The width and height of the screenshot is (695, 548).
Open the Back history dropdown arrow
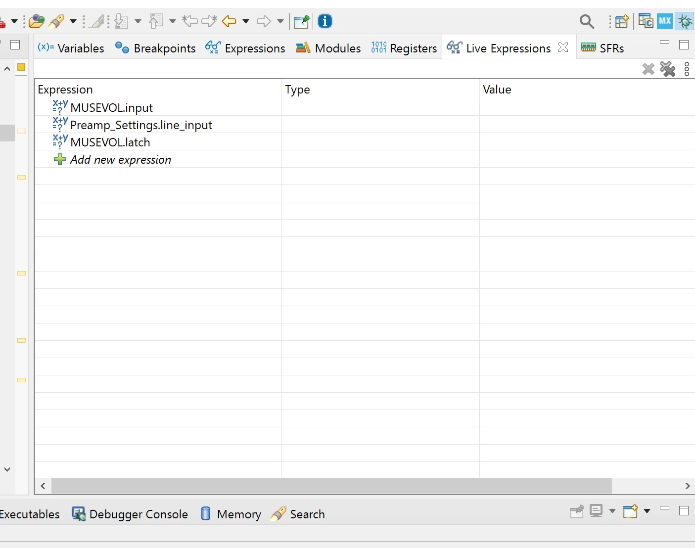coord(246,21)
